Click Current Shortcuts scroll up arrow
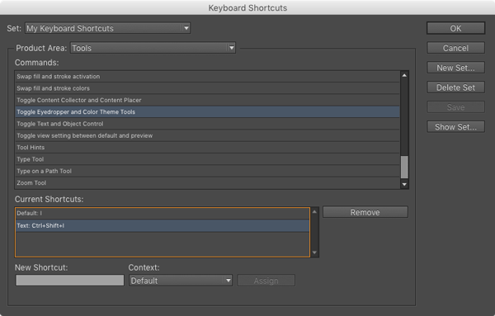The height and width of the screenshot is (316, 495). tap(314, 211)
